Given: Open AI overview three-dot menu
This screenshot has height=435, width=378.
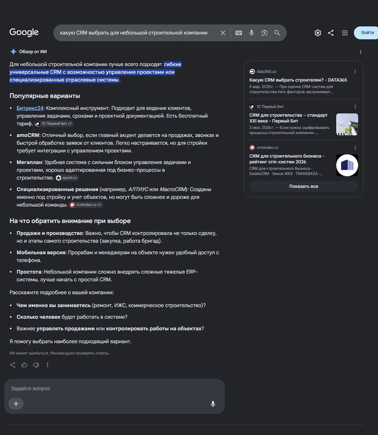Looking at the screenshot, I should pyautogui.click(x=361, y=52).
